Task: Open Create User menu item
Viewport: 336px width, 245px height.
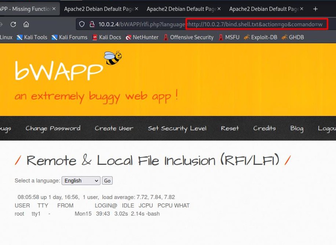Action: [114, 128]
